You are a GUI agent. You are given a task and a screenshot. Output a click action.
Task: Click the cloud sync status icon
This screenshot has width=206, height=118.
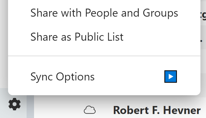(x=90, y=110)
